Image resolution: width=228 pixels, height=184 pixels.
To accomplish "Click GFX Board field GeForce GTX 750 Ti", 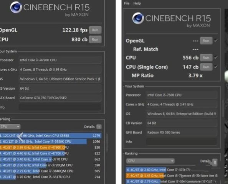I will [x=60, y=98].
